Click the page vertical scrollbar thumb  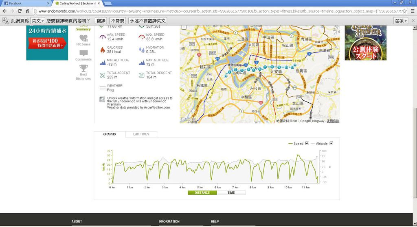pos(415,152)
